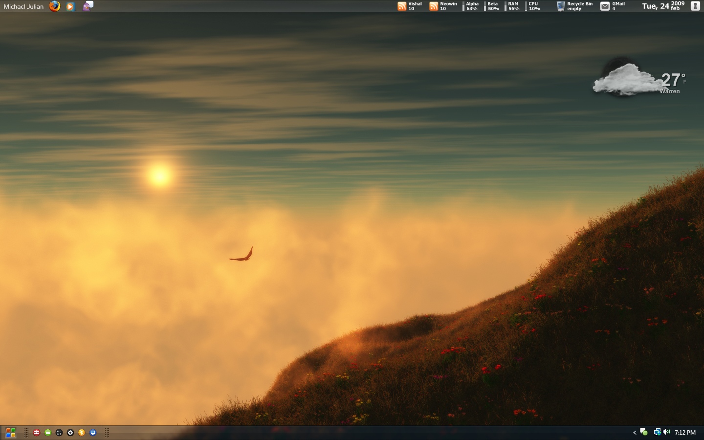Click the CPU 10% meter
The width and height of the screenshot is (704, 440).
pos(533,6)
